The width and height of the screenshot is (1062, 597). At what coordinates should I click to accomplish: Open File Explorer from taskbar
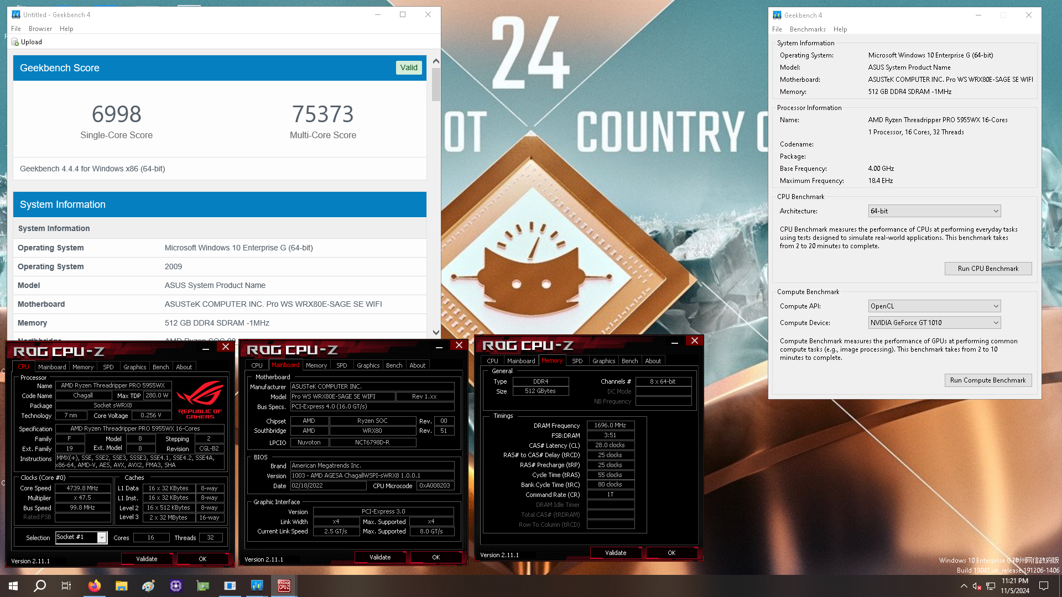coord(122,586)
